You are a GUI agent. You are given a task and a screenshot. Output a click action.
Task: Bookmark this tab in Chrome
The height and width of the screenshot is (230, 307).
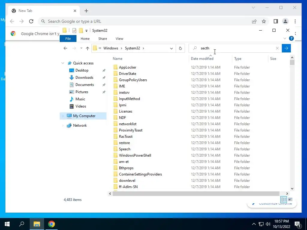pyautogui.click(x=264, y=21)
